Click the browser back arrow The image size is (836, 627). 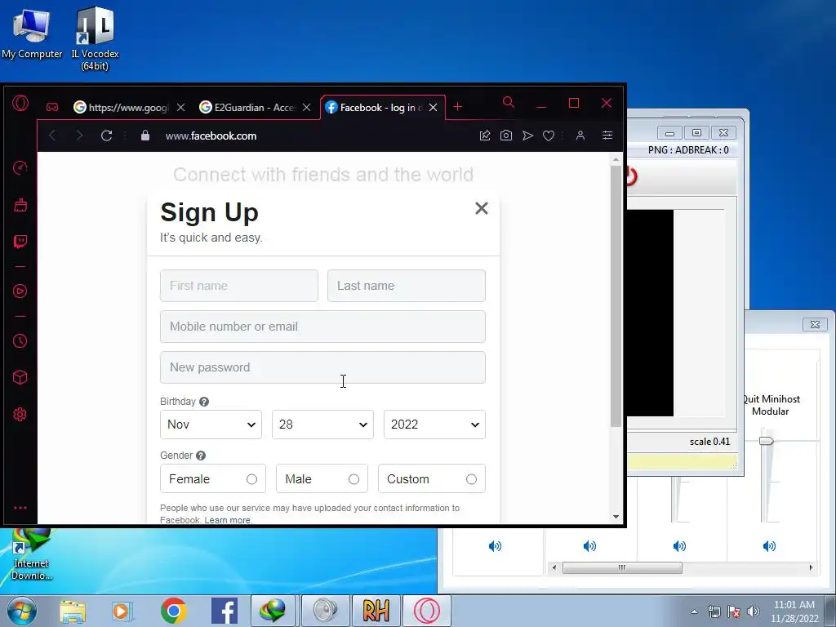point(52,136)
